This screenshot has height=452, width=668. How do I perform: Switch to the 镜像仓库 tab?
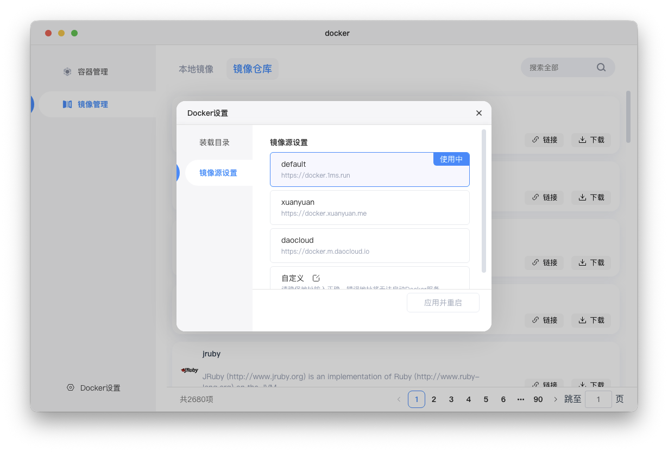pyautogui.click(x=253, y=69)
